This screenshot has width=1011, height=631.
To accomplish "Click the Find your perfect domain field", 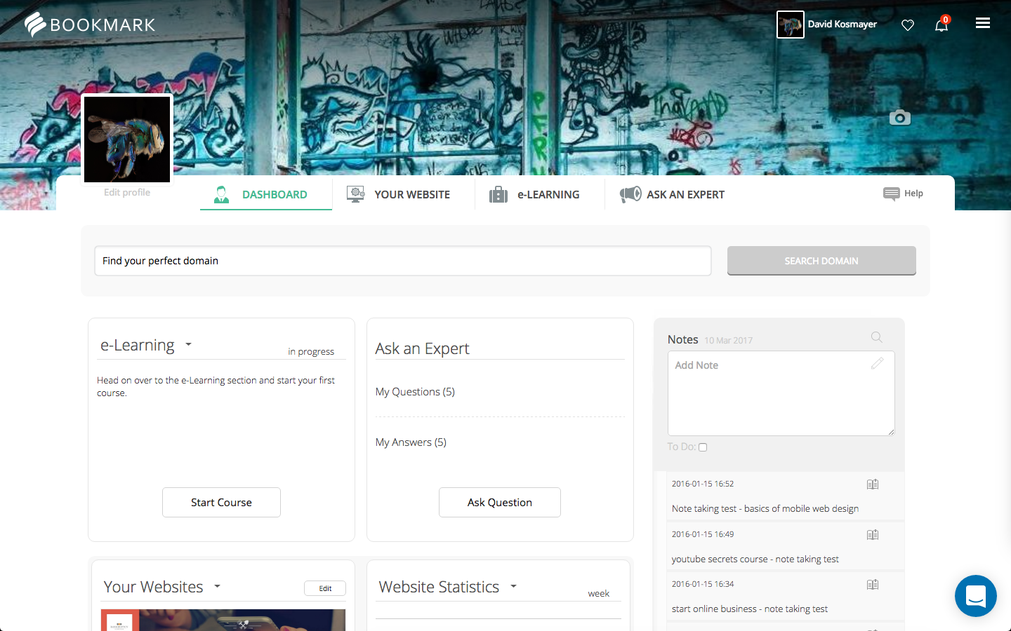I will [403, 261].
